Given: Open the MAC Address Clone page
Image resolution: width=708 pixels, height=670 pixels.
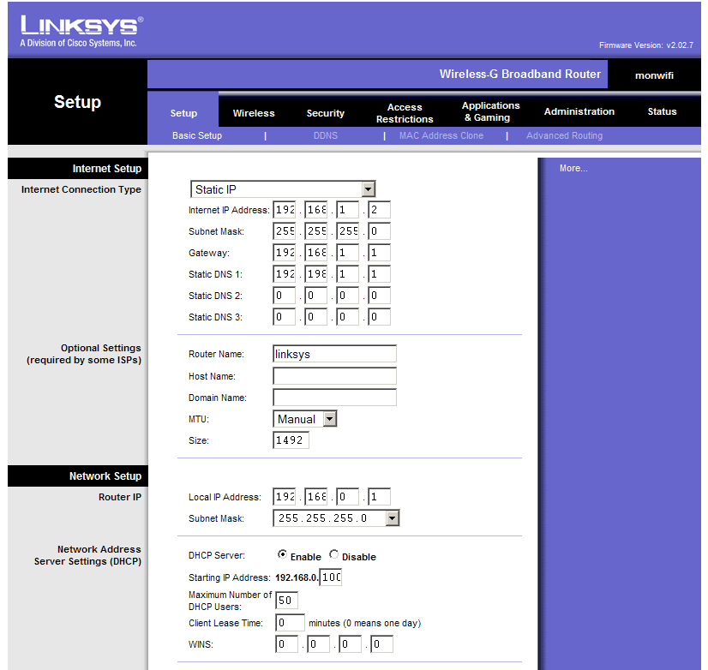Looking at the screenshot, I should pos(441,135).
